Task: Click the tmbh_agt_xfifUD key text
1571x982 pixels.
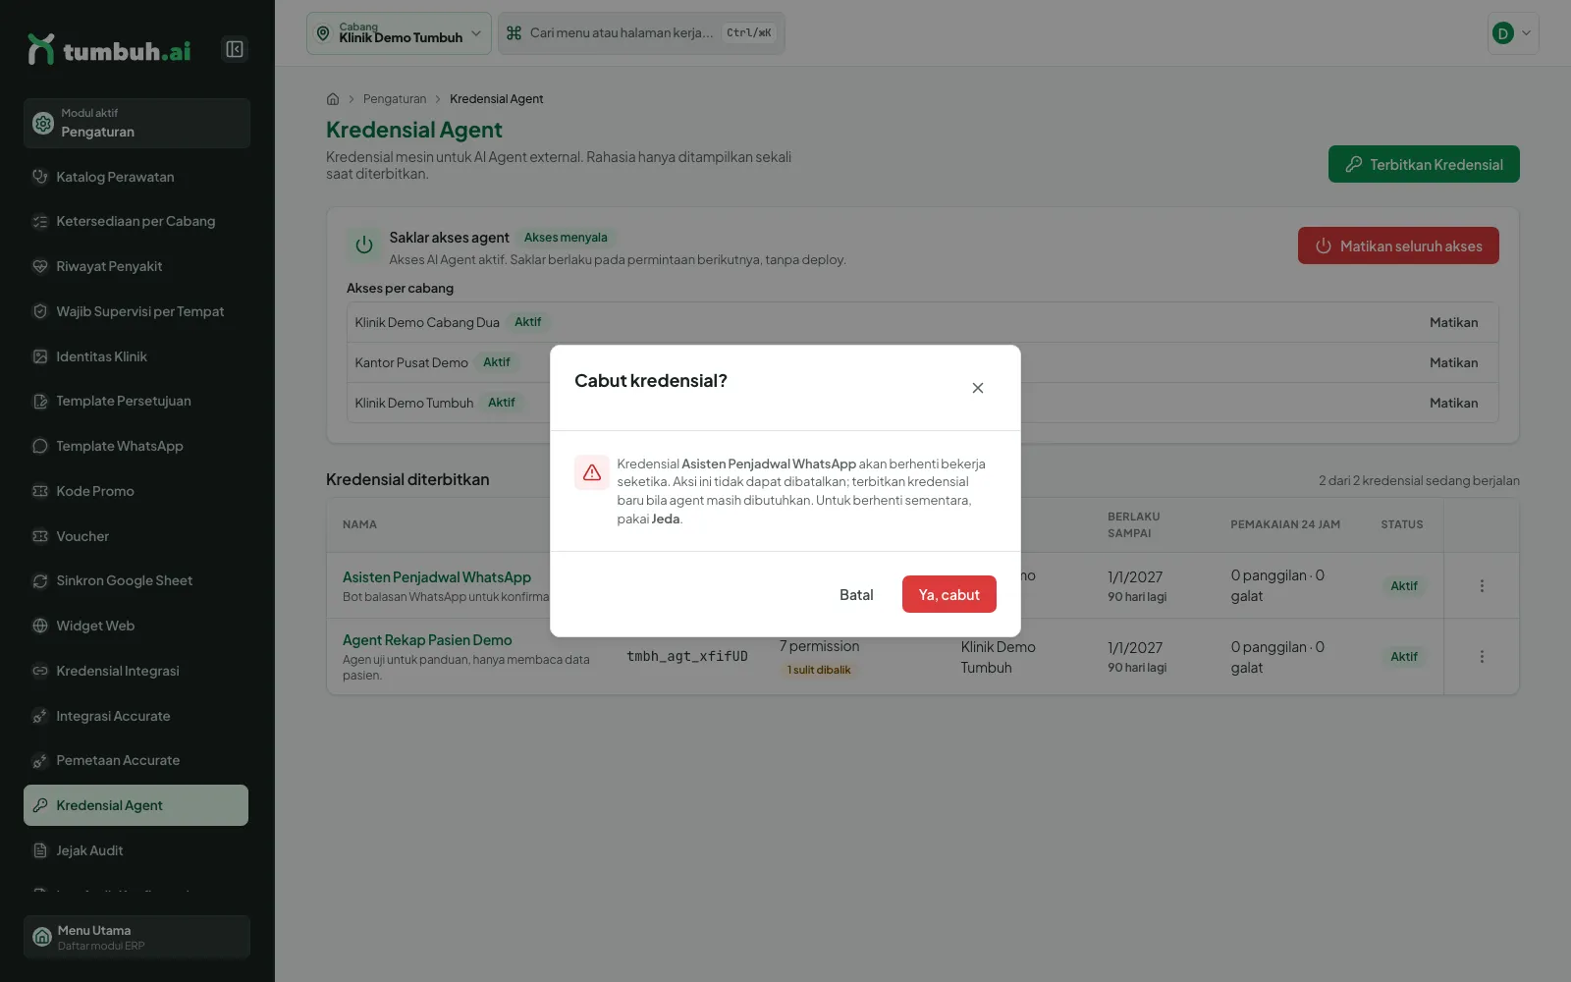Action: [x=687, y=656]
